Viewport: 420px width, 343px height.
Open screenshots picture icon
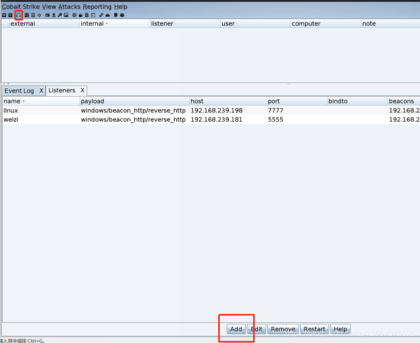[66, 15]
